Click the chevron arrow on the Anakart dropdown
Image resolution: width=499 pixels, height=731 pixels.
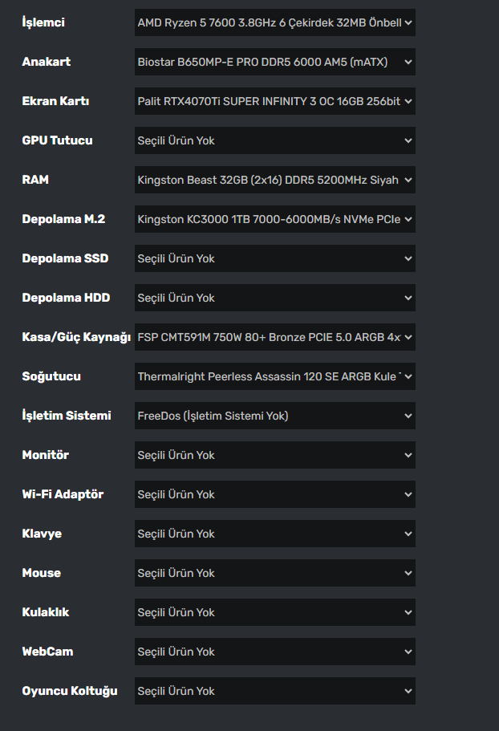[x=408, y=62]
